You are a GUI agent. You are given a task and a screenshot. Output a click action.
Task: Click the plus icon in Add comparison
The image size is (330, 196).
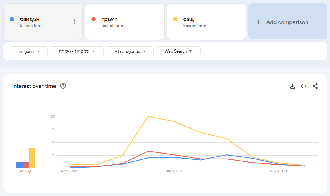259,22
